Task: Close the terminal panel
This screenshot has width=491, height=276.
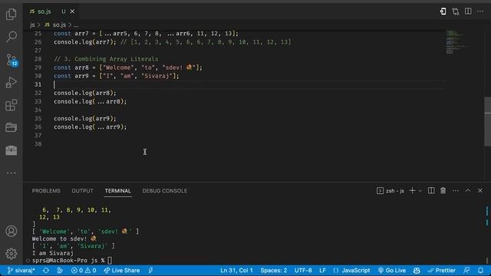Action: 480,191
